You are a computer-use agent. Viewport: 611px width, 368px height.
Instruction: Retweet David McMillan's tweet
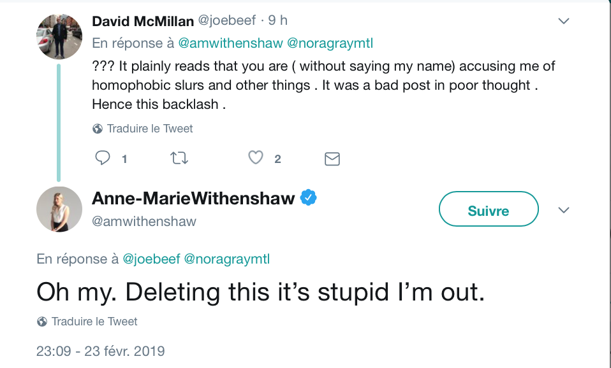coord(179,159)
